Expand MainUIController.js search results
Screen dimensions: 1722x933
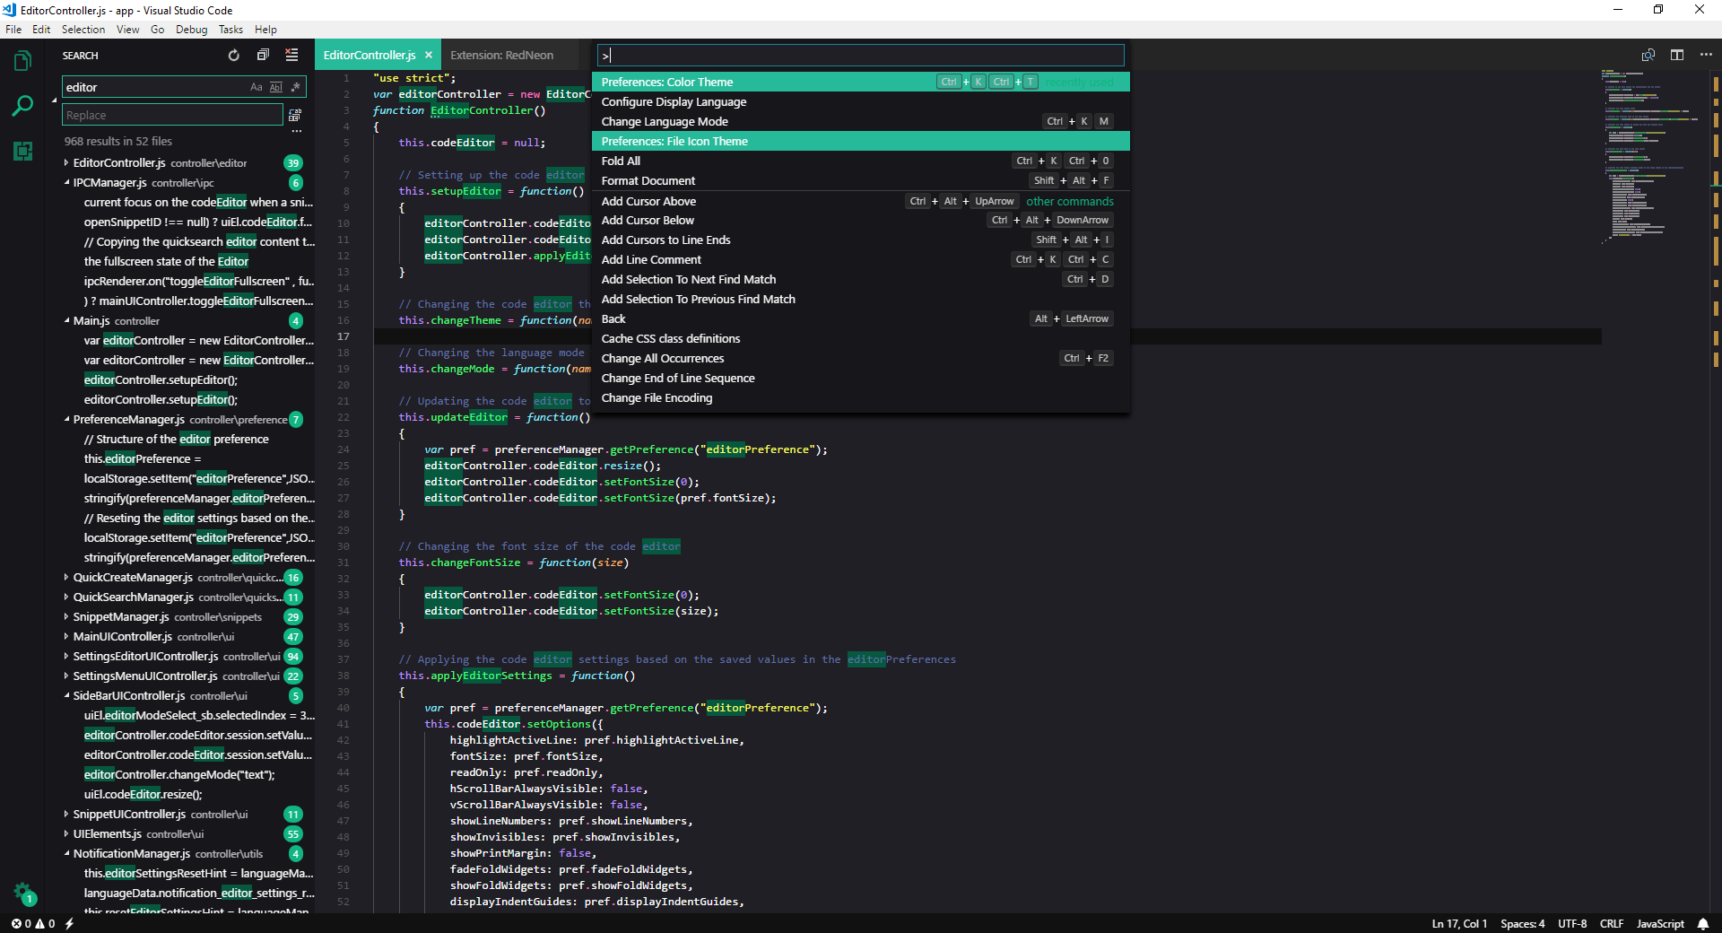pos(66,637)
